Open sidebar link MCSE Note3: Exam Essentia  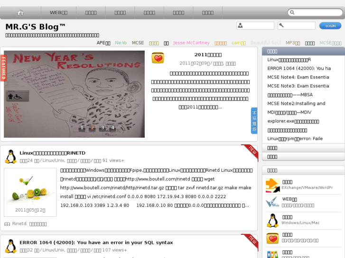point(298,86)
